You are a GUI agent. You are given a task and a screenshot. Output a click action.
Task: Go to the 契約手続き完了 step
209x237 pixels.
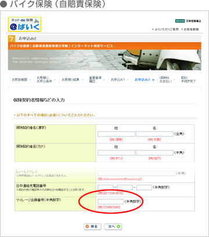(189, 80)
